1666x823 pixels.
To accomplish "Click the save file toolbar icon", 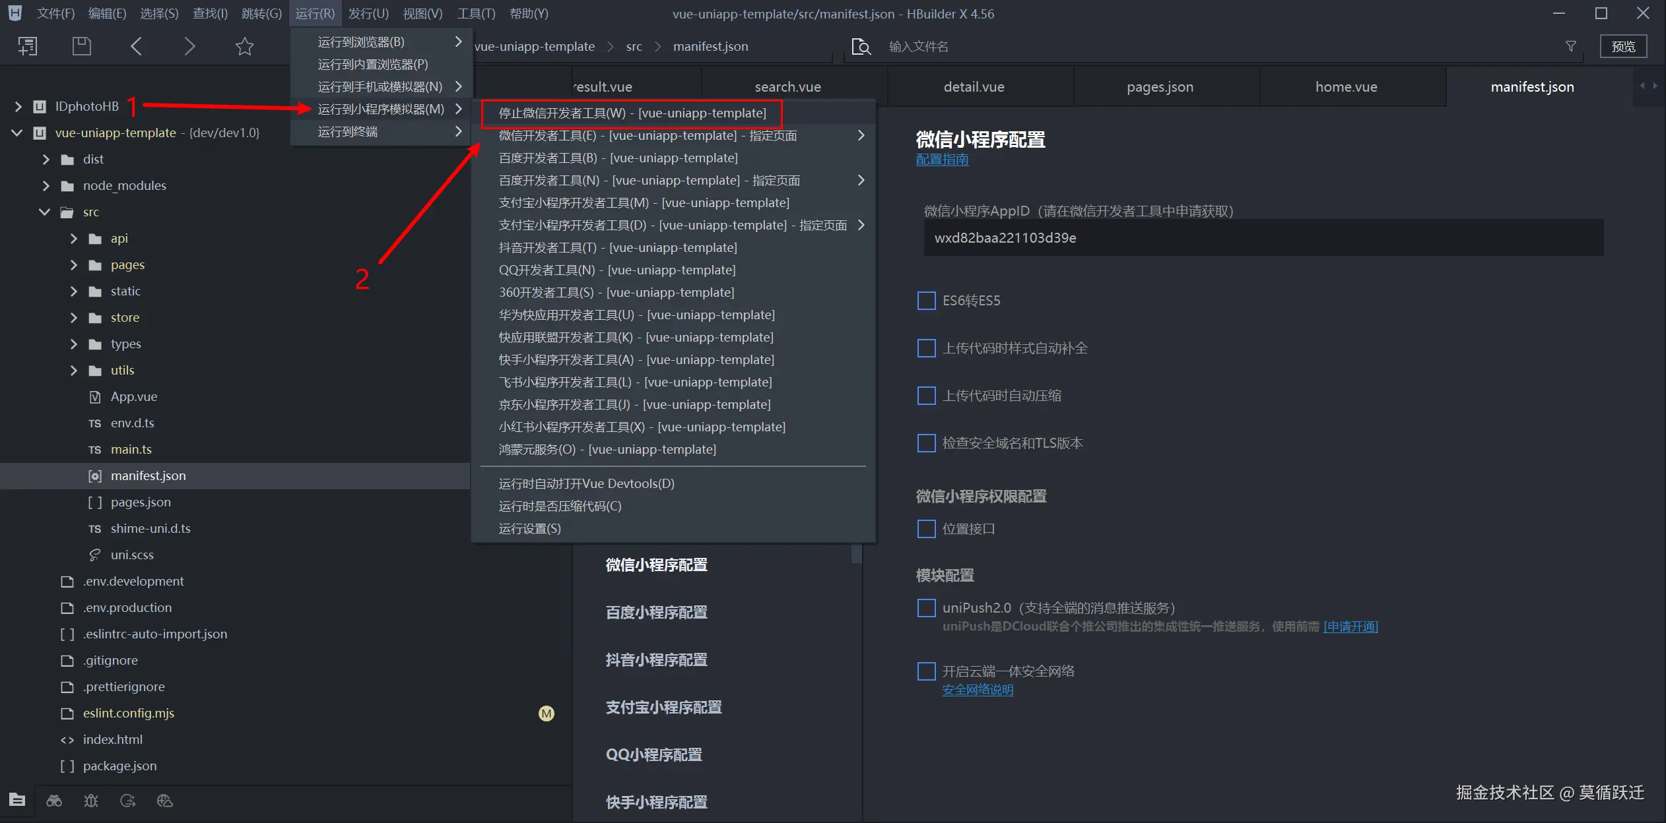I will point(81,46).
